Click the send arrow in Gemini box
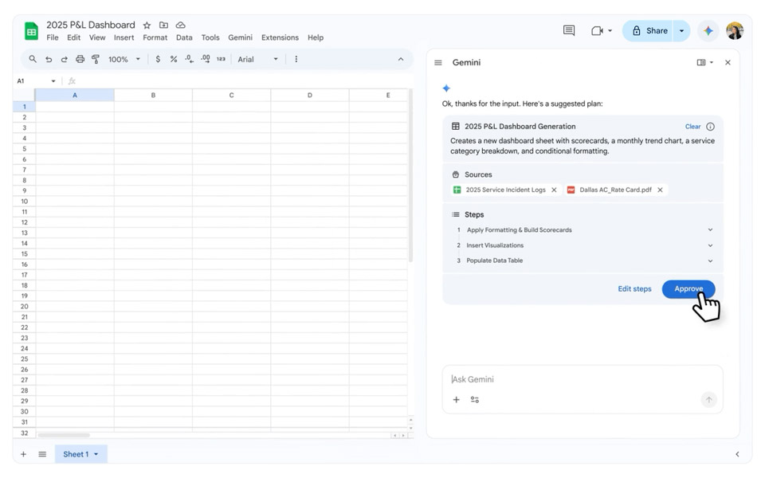 click(708, 399)
